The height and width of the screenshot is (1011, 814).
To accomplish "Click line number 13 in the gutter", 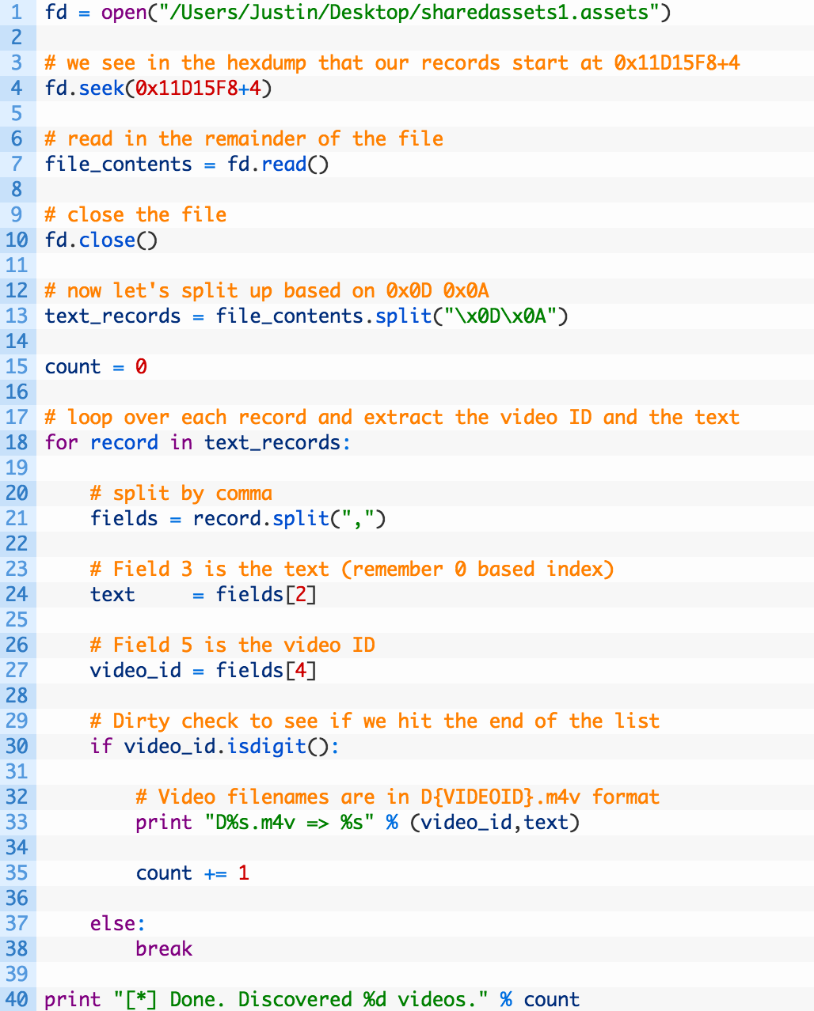I will [x=17, y=316].
